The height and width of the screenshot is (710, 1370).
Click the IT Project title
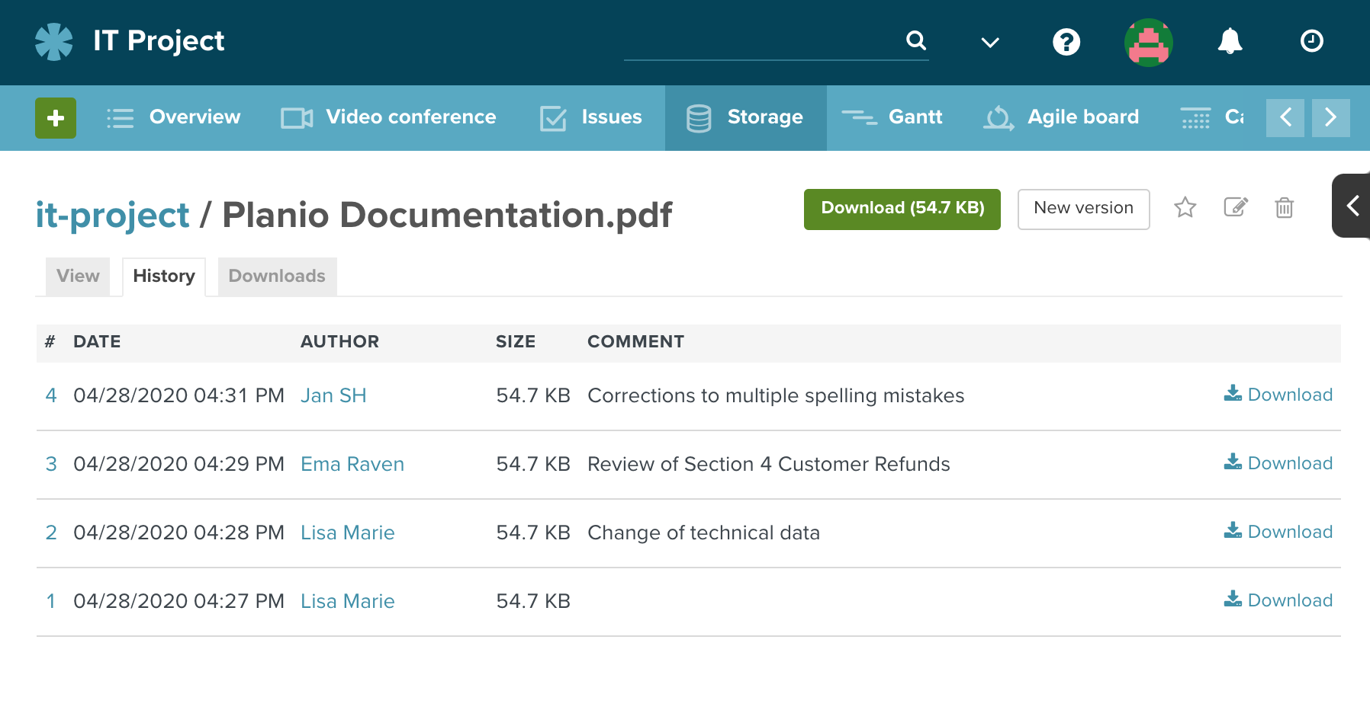[159, 41]
